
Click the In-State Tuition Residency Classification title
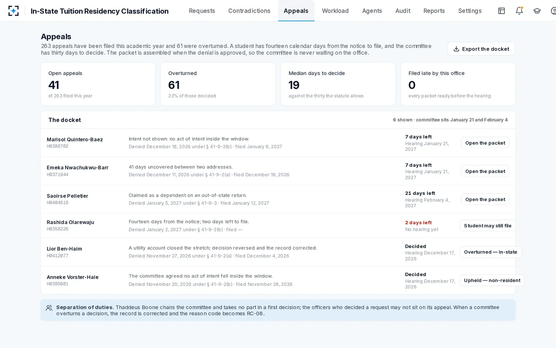point(100,11)
